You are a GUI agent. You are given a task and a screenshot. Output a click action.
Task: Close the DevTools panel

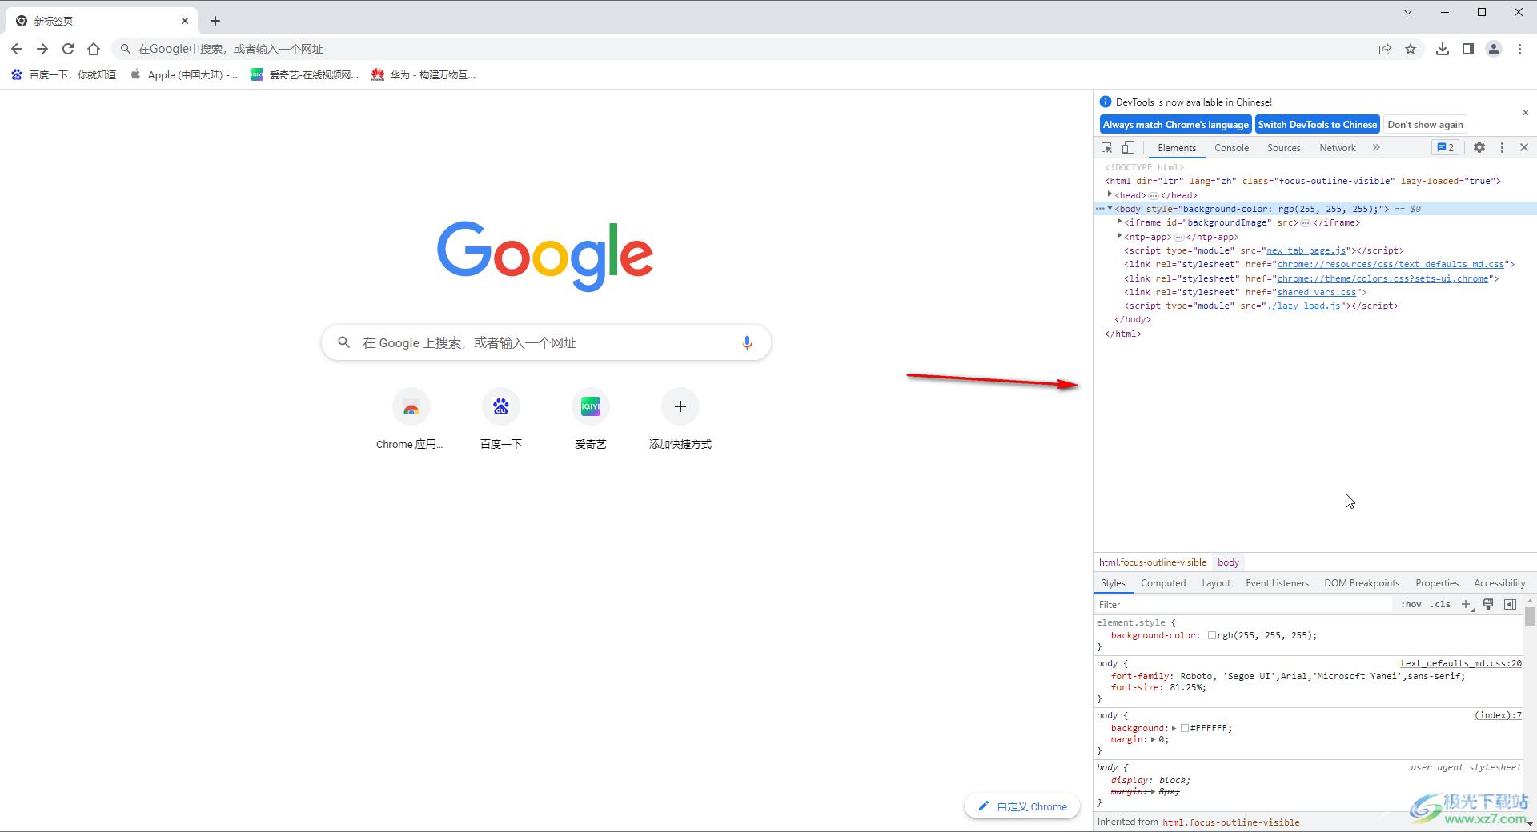pyautogui.click(x=1524, y=148)
